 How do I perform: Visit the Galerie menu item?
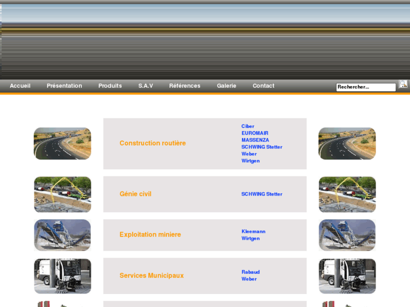227,86
